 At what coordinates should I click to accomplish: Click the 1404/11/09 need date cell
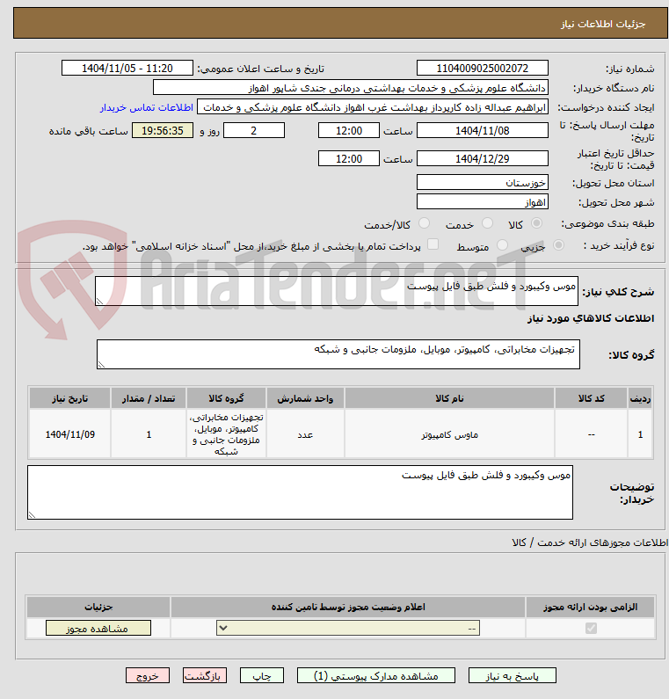click(70, 434)
